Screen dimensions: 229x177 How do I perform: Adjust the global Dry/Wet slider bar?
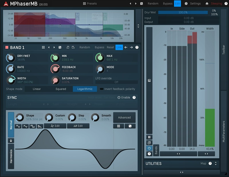click(183, 13)
